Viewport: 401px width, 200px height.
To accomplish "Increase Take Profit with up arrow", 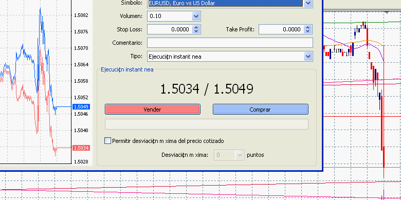I will click(308, 27).
